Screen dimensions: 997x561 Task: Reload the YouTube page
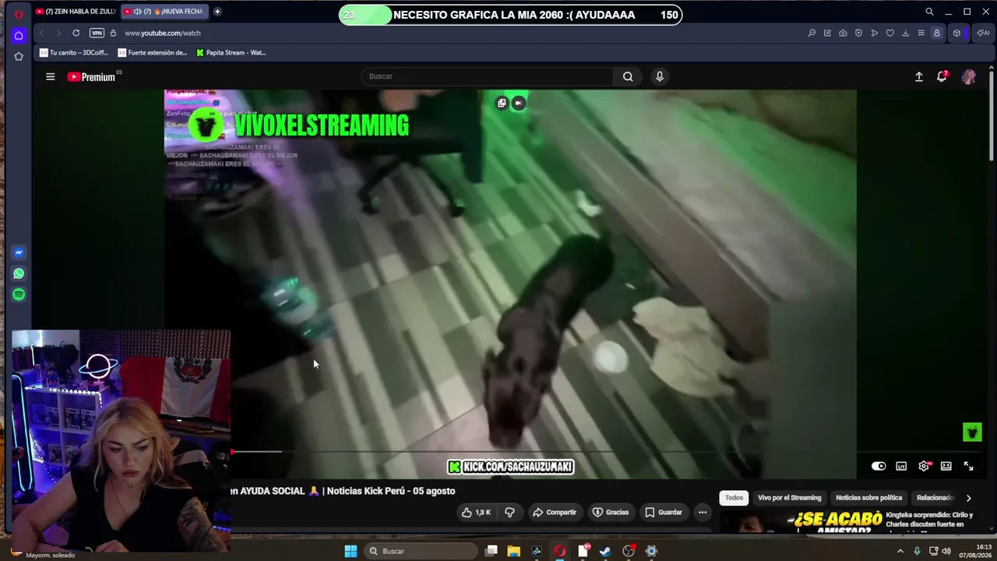coord(76,33)
